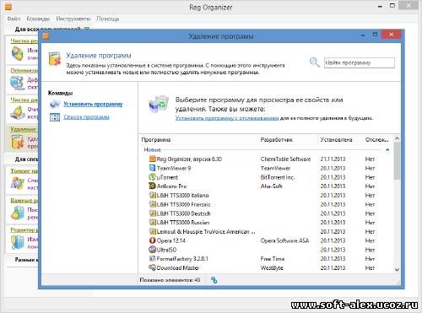The image size is (422, 313).
Task: Select FormatFactory 3.2.0.1 entry
Action: (x=182, y=259)
